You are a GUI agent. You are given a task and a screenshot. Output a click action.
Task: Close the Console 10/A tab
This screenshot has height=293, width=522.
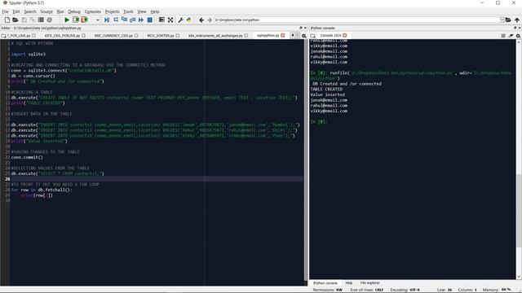(x=345, y=35)
